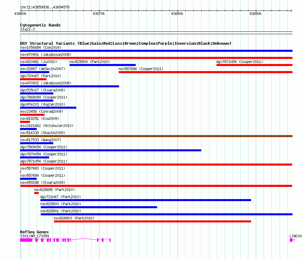Open nsv828904 (Park2010) variant

[90, 62]
